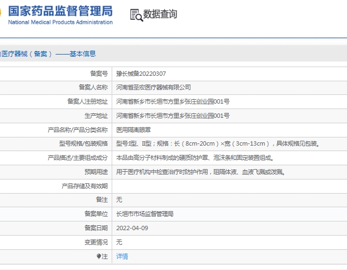The image size is (347, 270).
Task: Select the company name 河南省圣宏医疗器械有限公司
Action: click(154, 88)
